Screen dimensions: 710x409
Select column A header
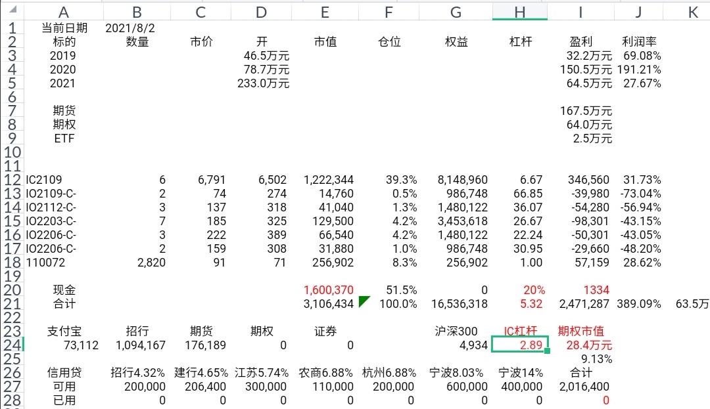63,12
